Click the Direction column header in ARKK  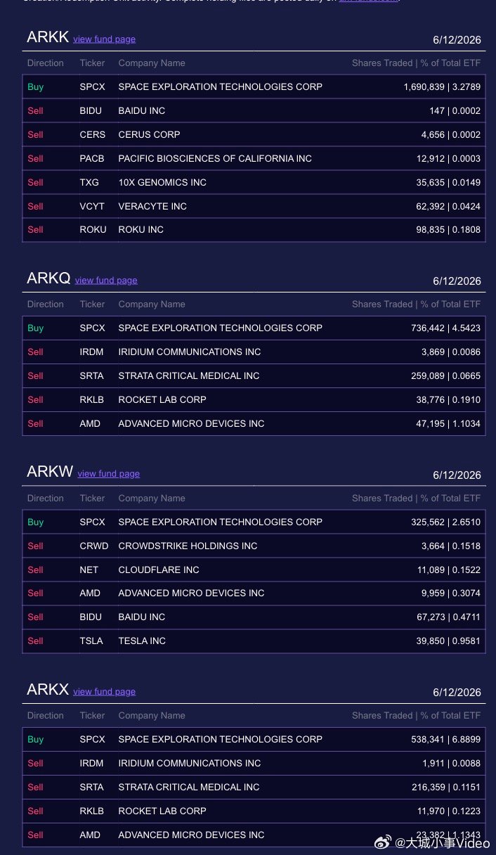coord(46,63)
